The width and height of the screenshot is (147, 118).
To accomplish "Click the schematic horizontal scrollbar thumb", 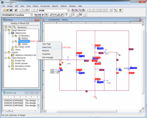I will click(87, 111).
